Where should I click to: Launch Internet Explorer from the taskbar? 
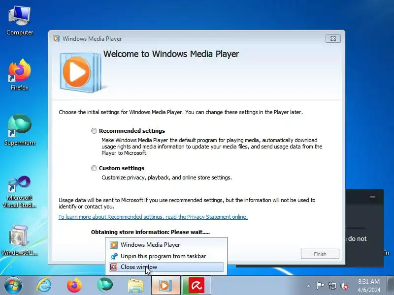[44, 286]
